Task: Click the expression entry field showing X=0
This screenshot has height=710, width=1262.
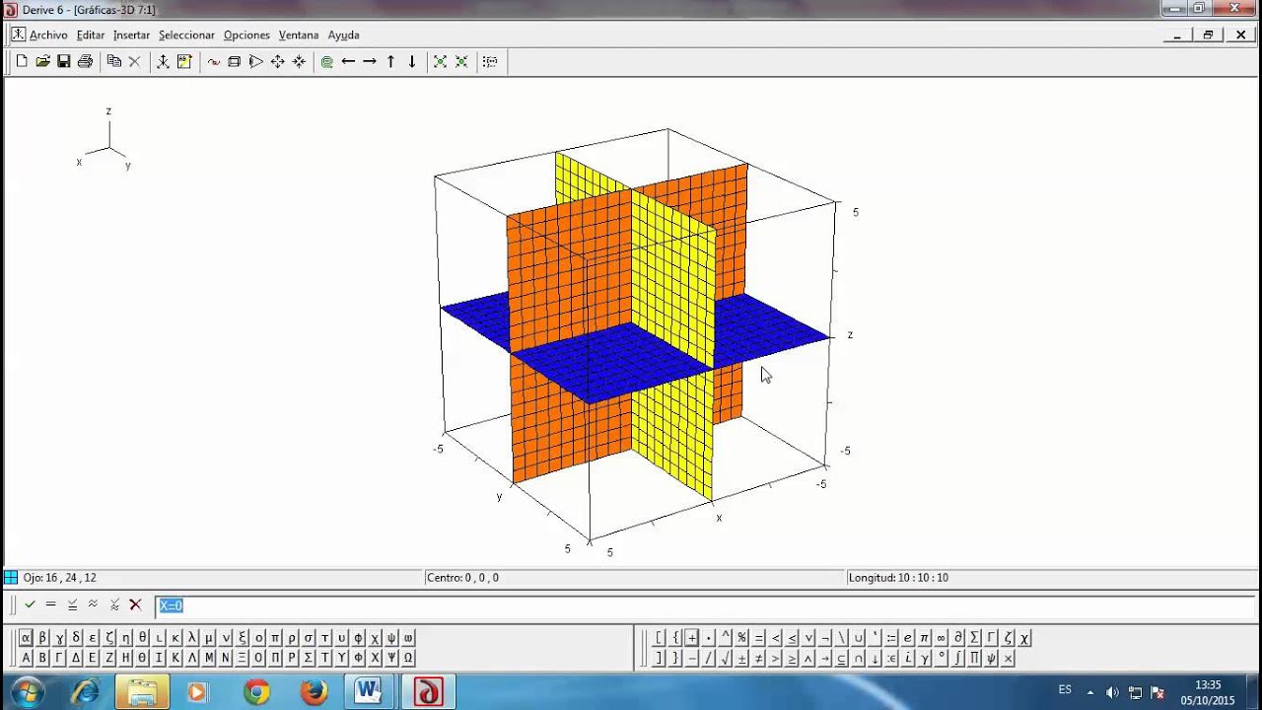Action: tap(704, 605)
